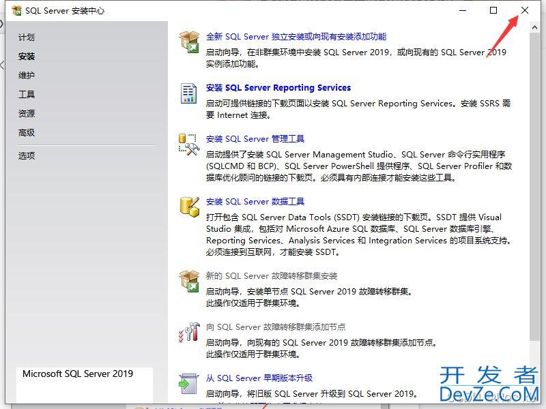Viewport: 546px width, 409px height.
Task: Click the failover cluster installation box icon
Action: (x=189, y=282)
